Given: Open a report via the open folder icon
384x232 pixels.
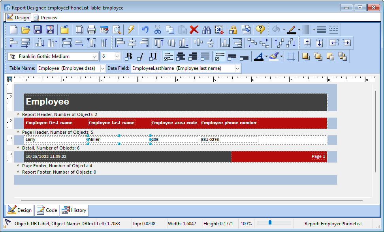Looking at the screenshot, I should coord(26,30).
